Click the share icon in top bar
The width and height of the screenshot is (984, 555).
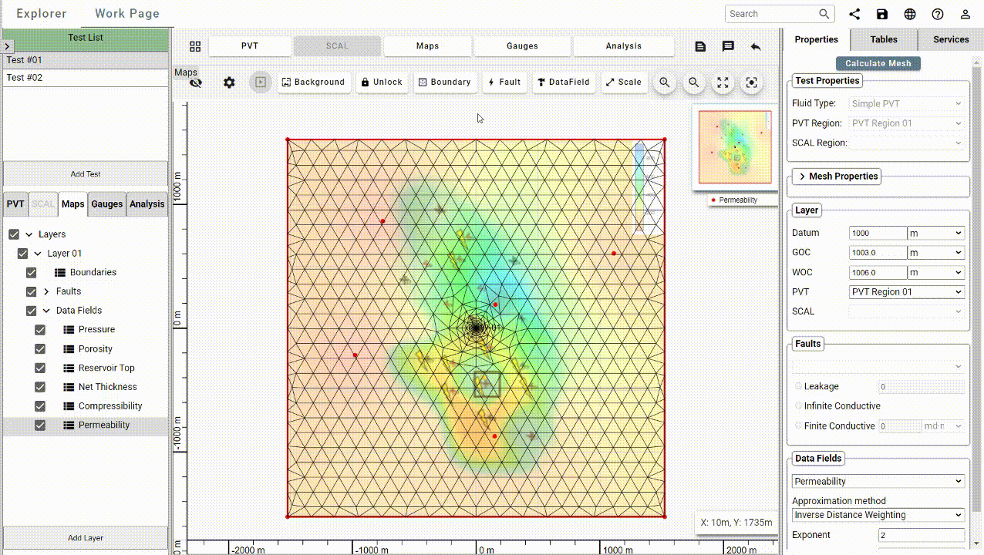pyautogui.click(x=854, y=14)
